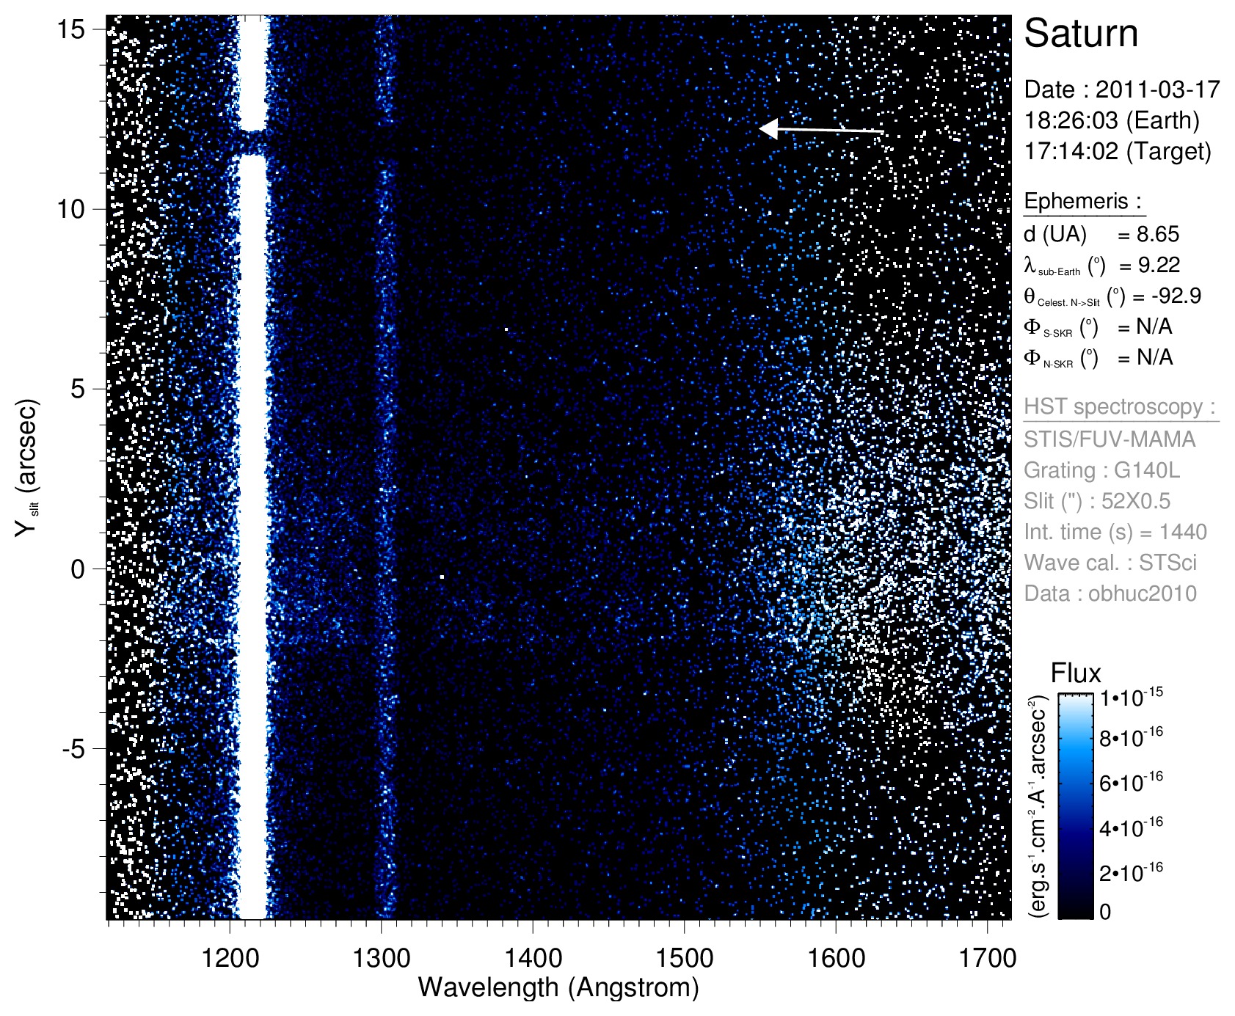Click the "HST spectroscopy :" underlined heading
The height and width of the screenshot is (1016, 1235).
click(x=1119, y=406)
